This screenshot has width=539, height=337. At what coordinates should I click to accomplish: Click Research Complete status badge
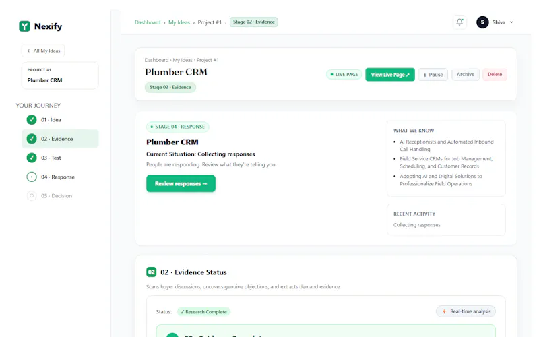[203, 312]
